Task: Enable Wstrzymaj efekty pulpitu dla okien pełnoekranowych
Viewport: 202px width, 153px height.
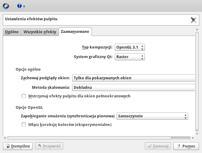Action: pos(24,96)
